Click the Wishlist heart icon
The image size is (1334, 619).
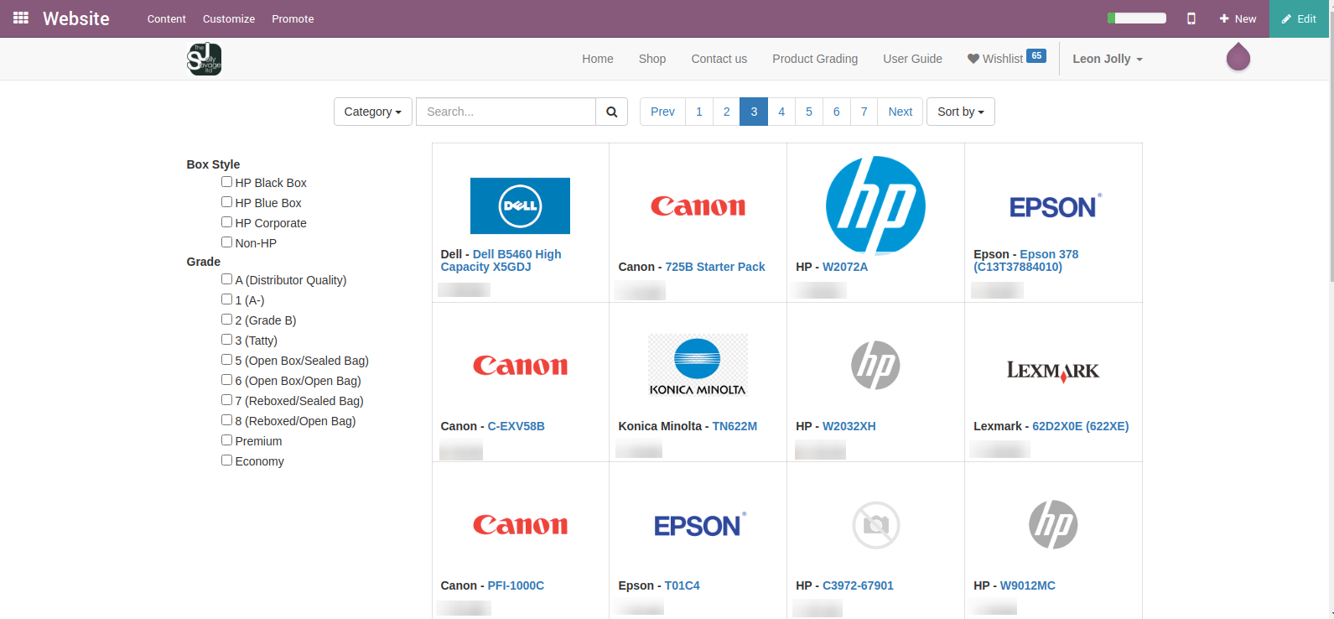pos(973,59)
